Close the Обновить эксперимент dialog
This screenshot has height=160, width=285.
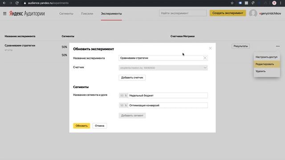click(x=210, y=48)
